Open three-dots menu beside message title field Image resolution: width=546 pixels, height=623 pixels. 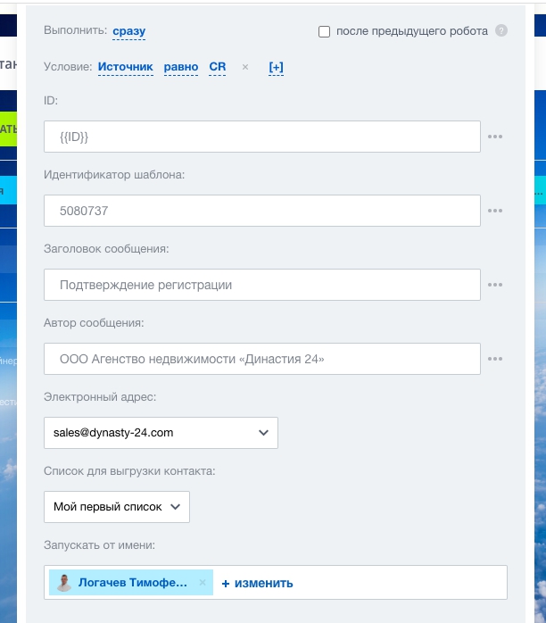(x=495, y=286)
